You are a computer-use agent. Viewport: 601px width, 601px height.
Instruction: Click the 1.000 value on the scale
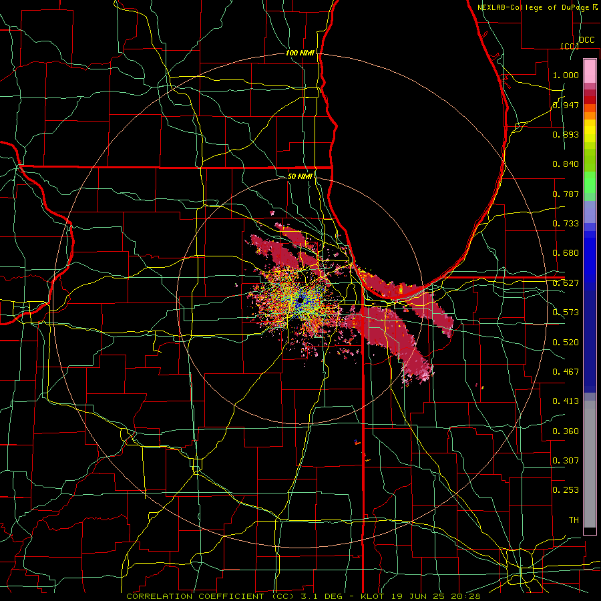pyautogui.click(x=566, y=75)
